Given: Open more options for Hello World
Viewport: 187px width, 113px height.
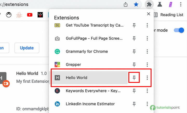Looking at the screenshot, I should point(147,78).
